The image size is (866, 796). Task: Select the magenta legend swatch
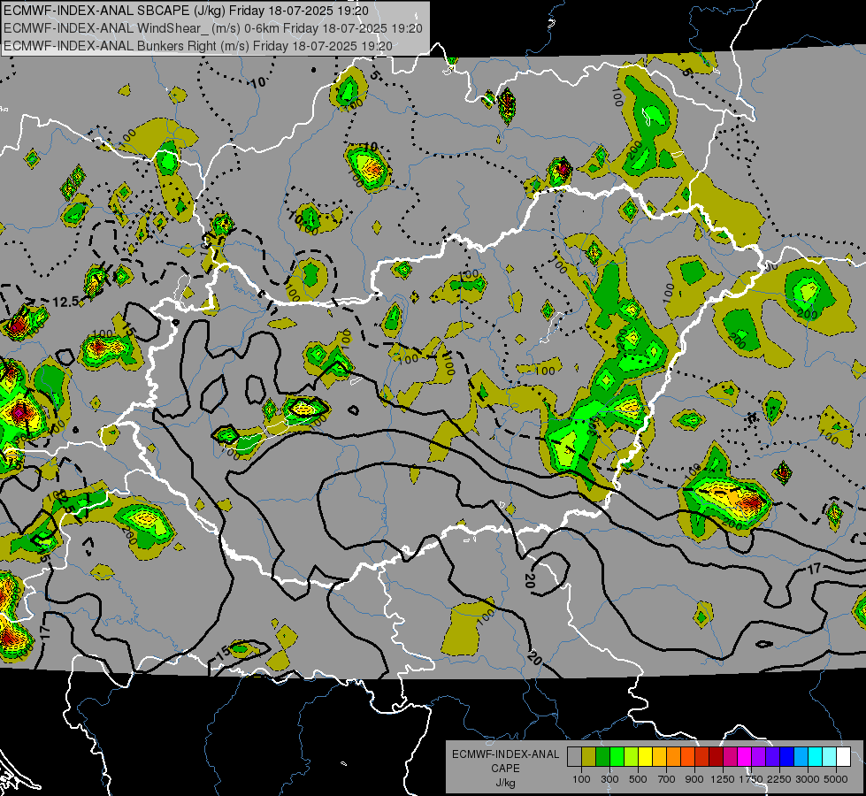click(745, 757)
